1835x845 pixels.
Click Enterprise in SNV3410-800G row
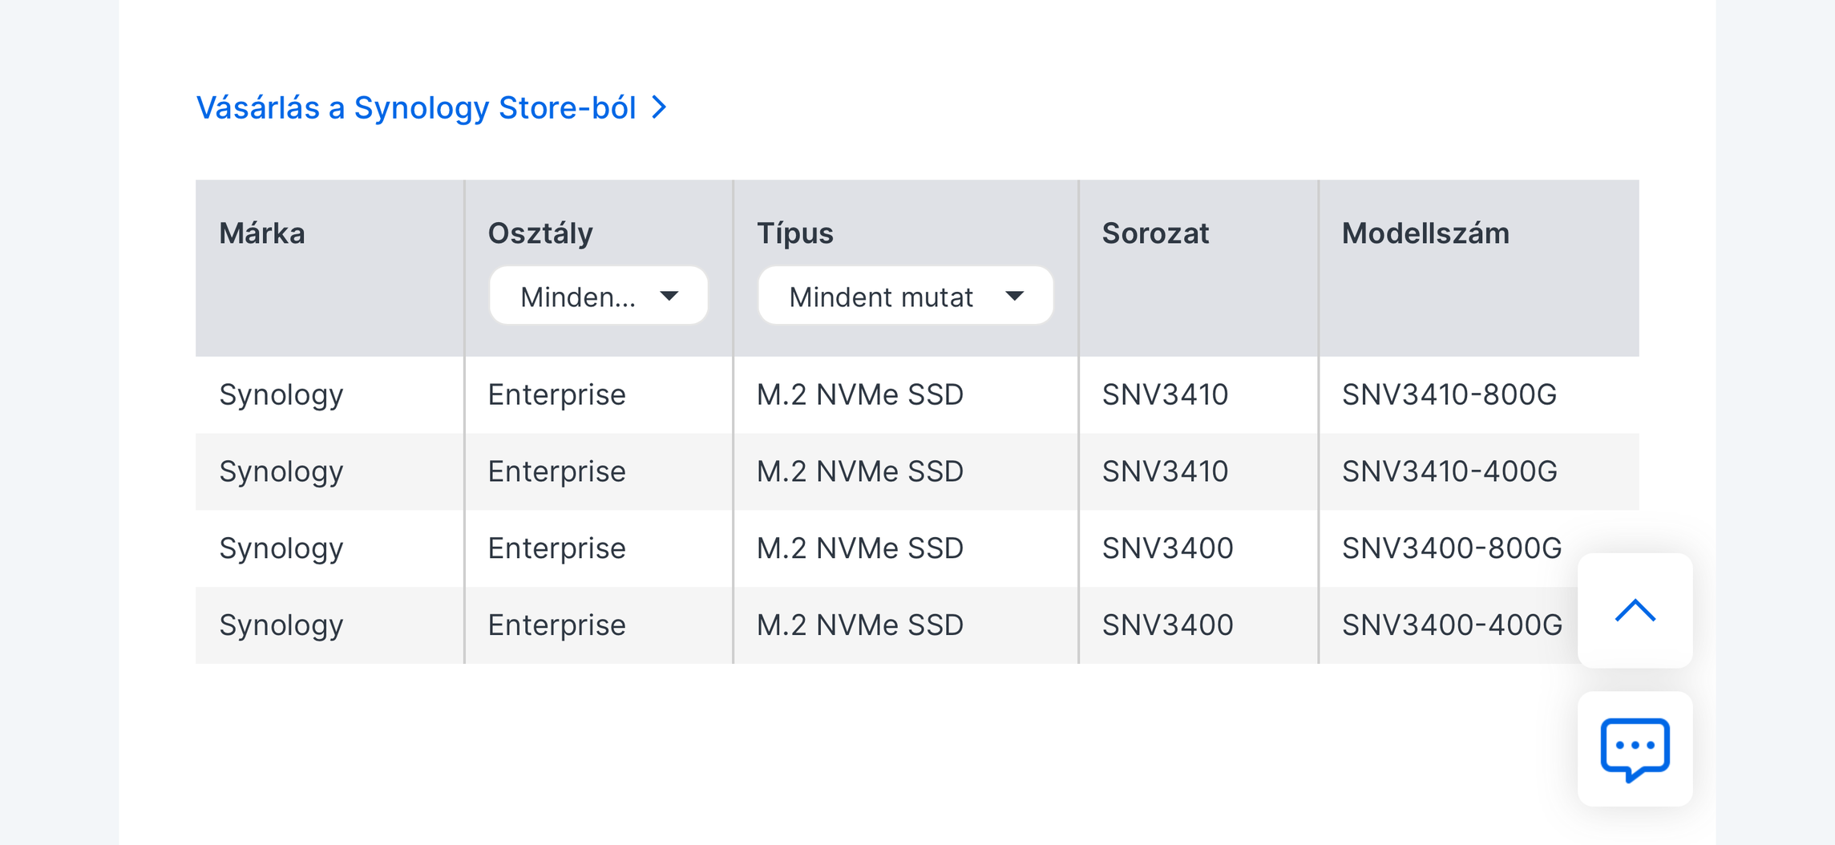(x=556, y=394)
